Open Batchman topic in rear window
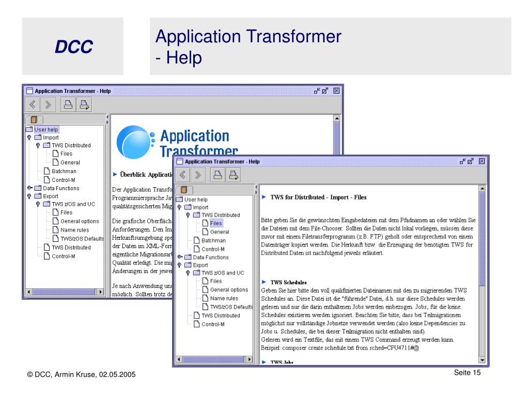Image resolution: width=529 pixels, height=397 pixels. (64, 171)
